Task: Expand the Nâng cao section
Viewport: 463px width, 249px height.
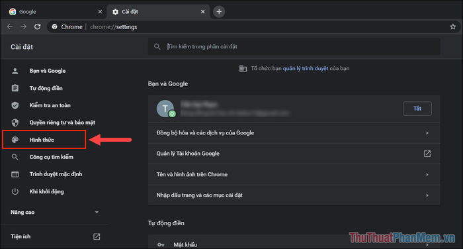Action: click(x=54, y=213)
